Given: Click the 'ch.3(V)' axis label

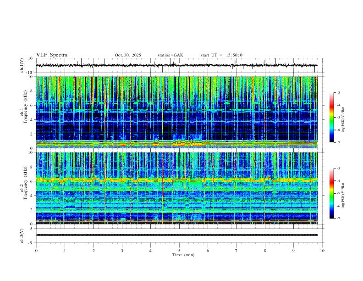Looking at the screenshot, I should point(22,236).
